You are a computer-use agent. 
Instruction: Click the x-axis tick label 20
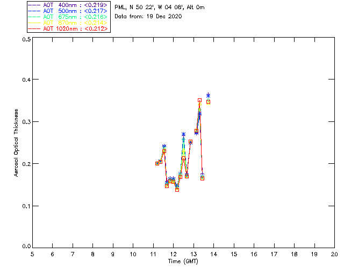click(x=334, y=254)
